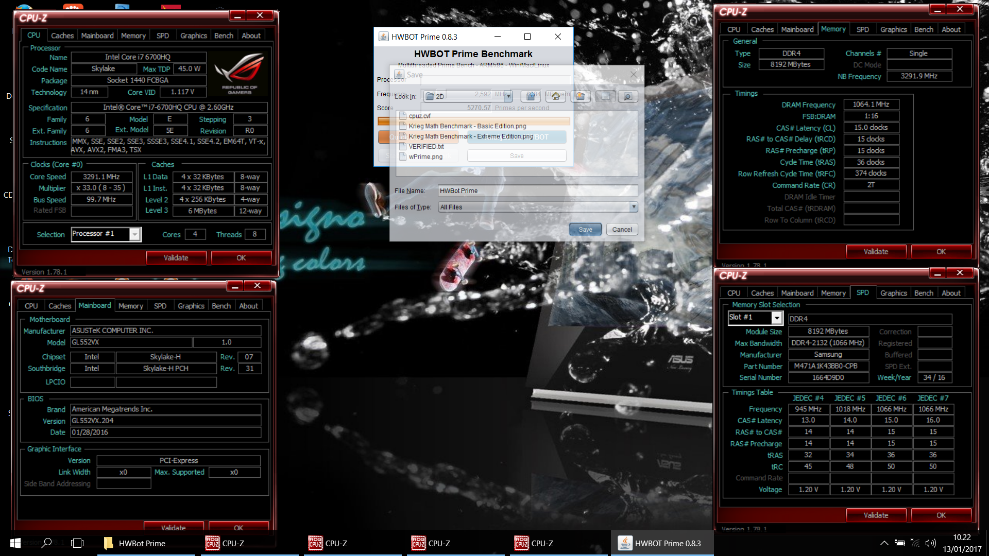Open Memory tab in bottom-right SPD CPU-Z window

pyautogui.click(x=833, y=293)
